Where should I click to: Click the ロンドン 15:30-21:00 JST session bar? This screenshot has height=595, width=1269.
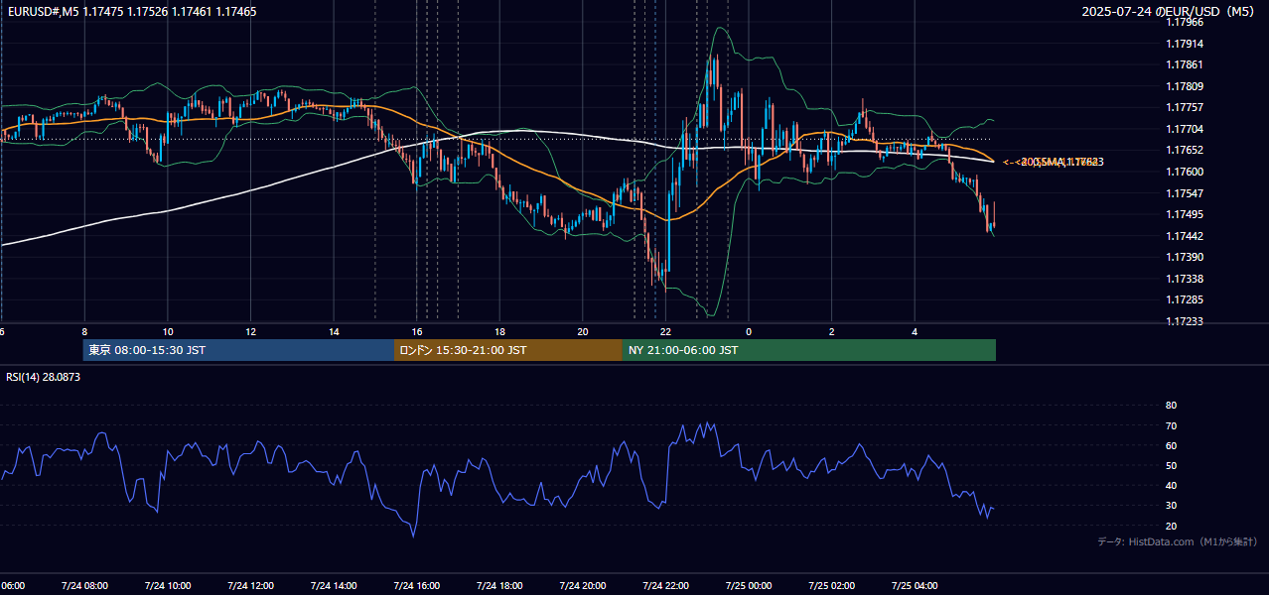click(508, 350)
